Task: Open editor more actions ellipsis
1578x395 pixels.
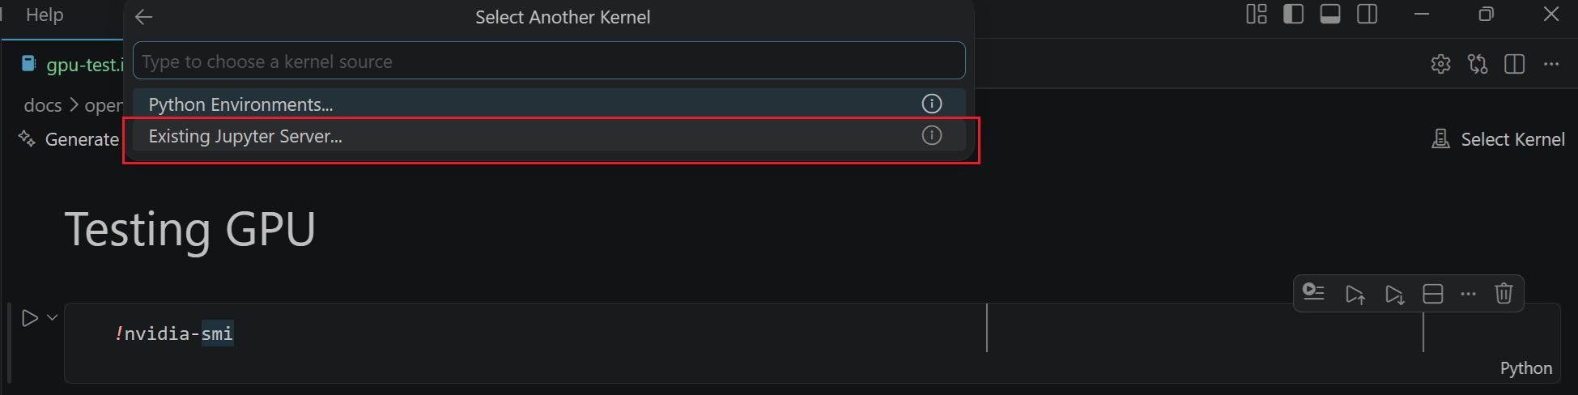Action: pos(1551,64)
